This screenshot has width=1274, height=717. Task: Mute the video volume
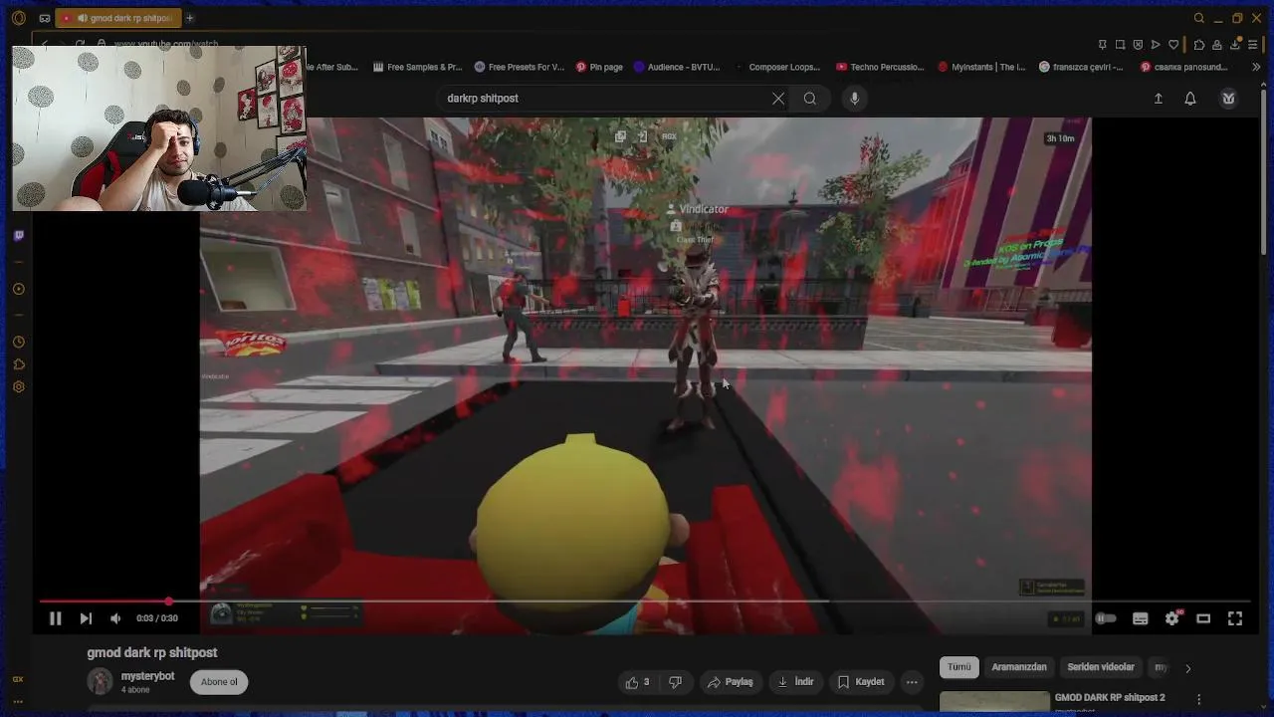tap(115, 618)
